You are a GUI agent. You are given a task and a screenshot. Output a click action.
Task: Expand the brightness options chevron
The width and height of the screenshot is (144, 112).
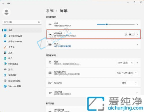(137, 24)
